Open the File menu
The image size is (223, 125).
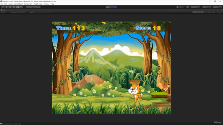[x=2, y=4]
